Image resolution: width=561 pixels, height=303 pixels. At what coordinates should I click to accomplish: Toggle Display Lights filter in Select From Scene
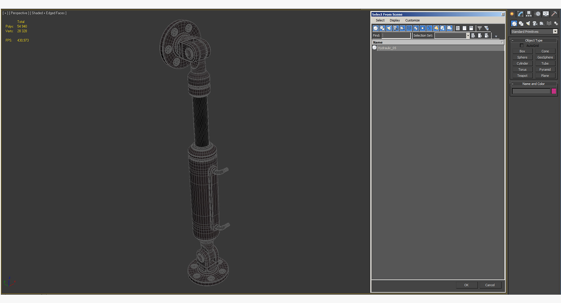[389, 28]
